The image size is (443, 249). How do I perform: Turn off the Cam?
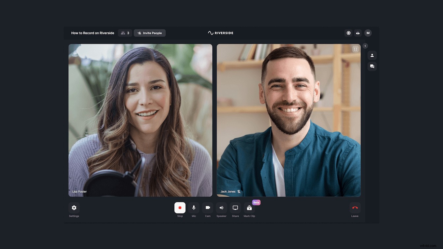pyautogui.click(x=208, y=207)
